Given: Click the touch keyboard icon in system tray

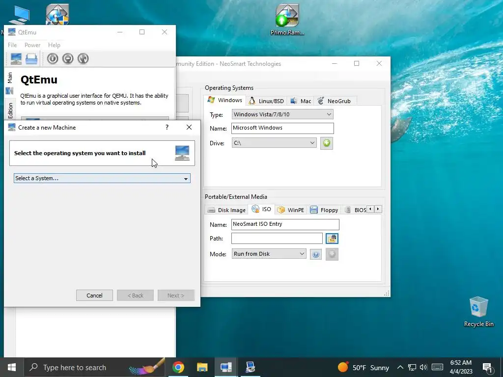Looking at the screenshot, I should click(x=437, y=367).
